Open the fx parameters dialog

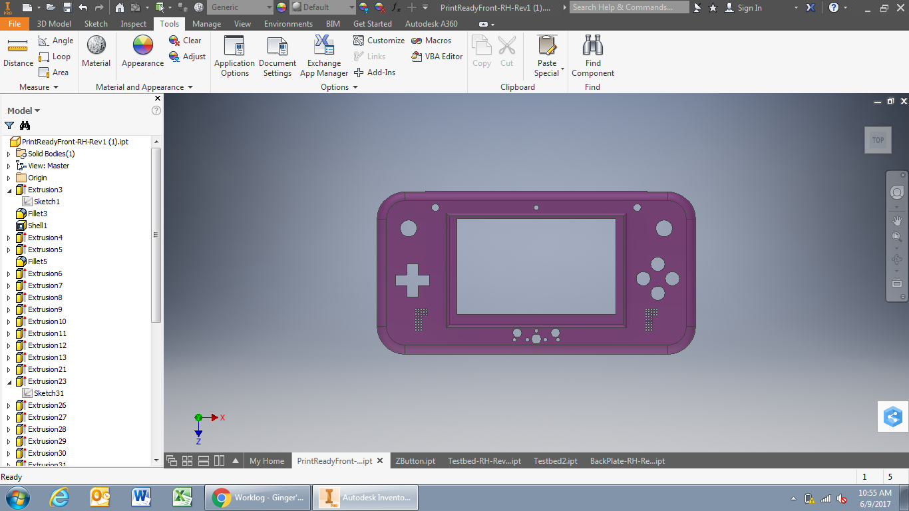[x=396, y=7]
